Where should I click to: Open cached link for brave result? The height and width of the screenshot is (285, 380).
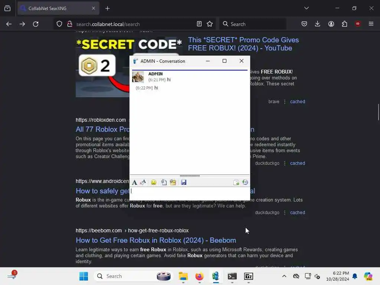(x=298, y=102)
